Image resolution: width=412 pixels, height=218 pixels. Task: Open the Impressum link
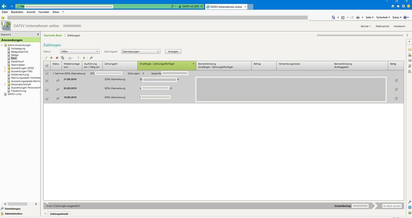[x=399, y=26]
